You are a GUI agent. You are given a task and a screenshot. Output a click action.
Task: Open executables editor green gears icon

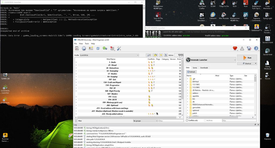coord(105,48)
